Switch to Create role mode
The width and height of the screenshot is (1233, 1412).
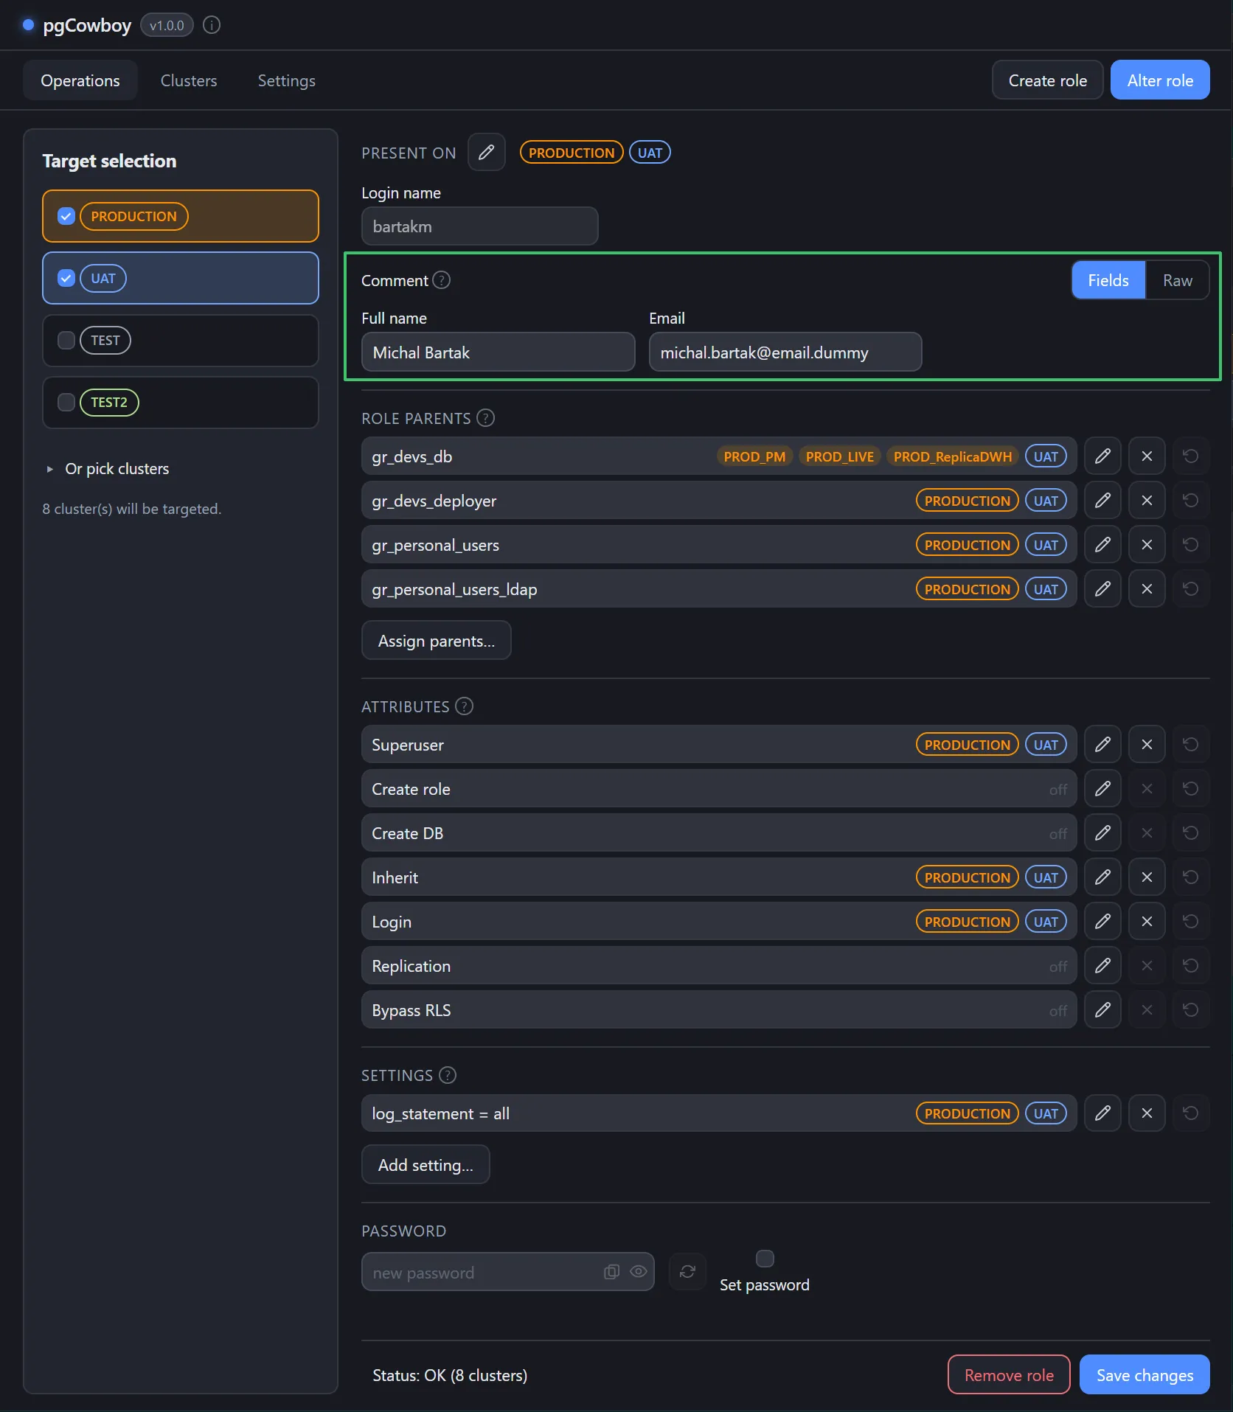point(1047,80)
